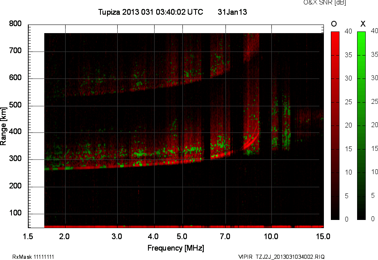378x260 pixels.
Task: Click the 'Frequency [MHz]' axis label
Action: pos(176,248)
